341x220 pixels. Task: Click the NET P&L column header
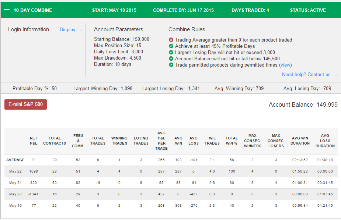coord(34,141)
